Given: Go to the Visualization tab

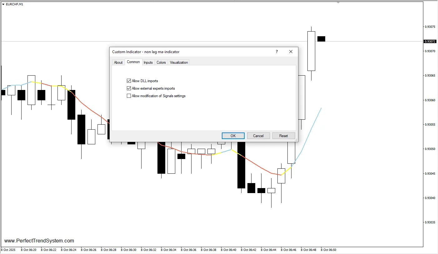Looking at the screenshot, I should (179, 62).
